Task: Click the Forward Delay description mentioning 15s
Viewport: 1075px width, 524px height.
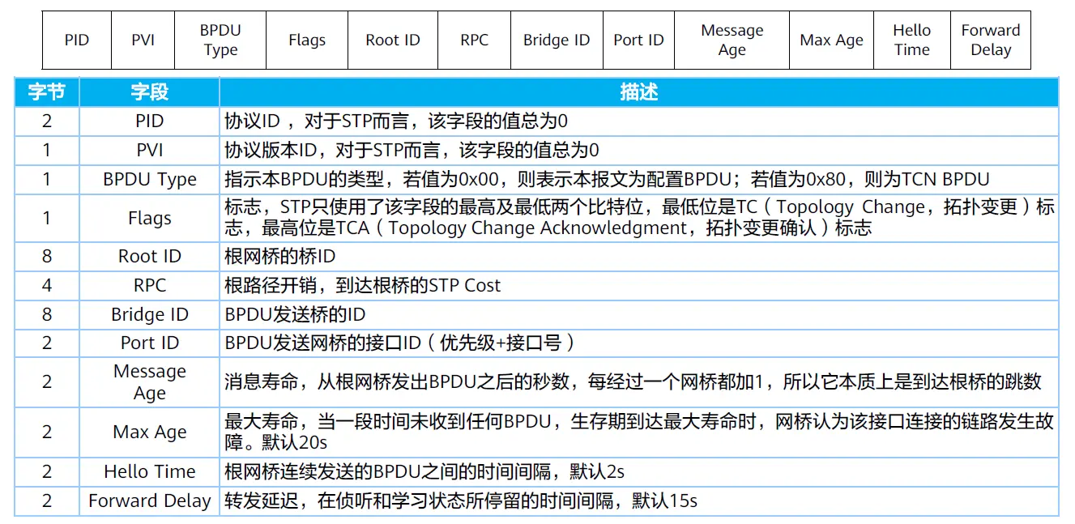Action: pyautogui.click(x=638, y=501)
